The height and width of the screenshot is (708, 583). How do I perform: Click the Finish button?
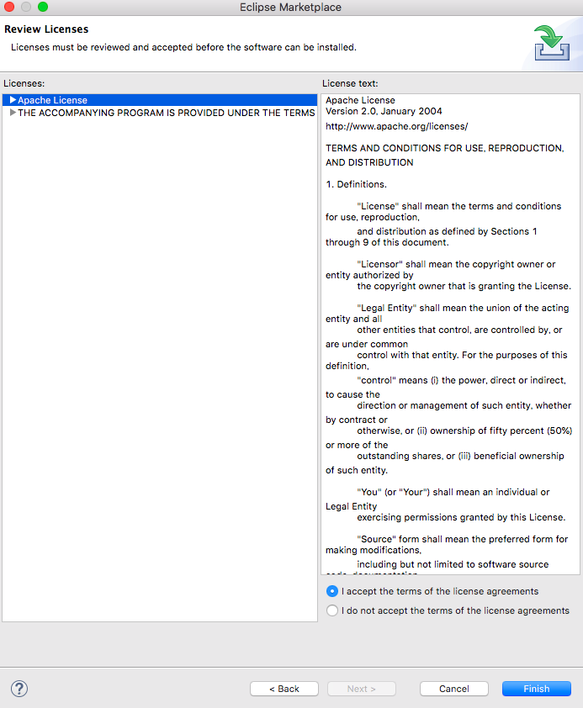point(537,689)
